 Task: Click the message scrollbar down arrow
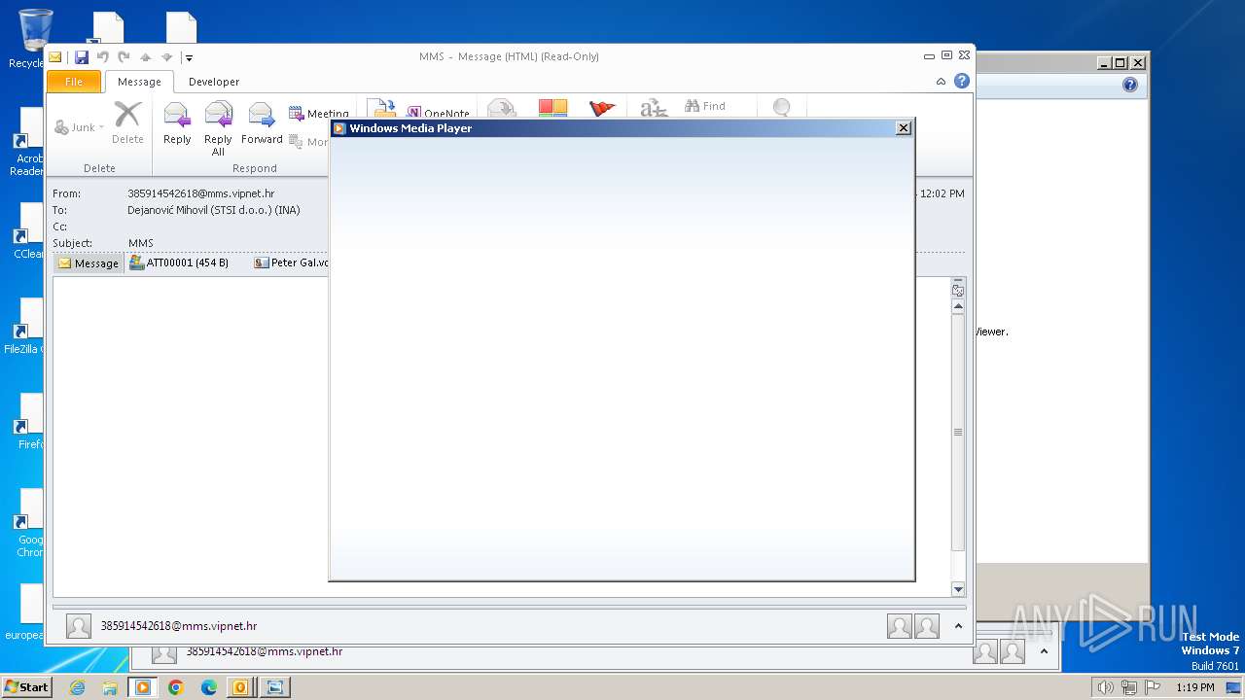958,589
